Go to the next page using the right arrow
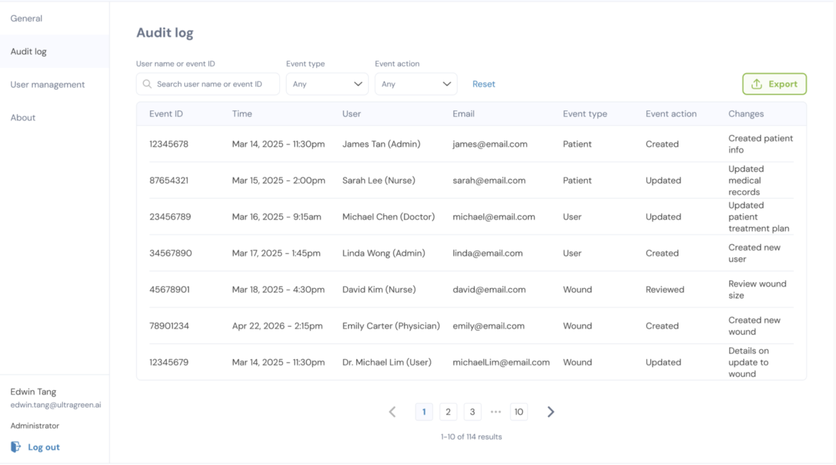The height and width of the screenshot is (465, 836). (550, 412)
